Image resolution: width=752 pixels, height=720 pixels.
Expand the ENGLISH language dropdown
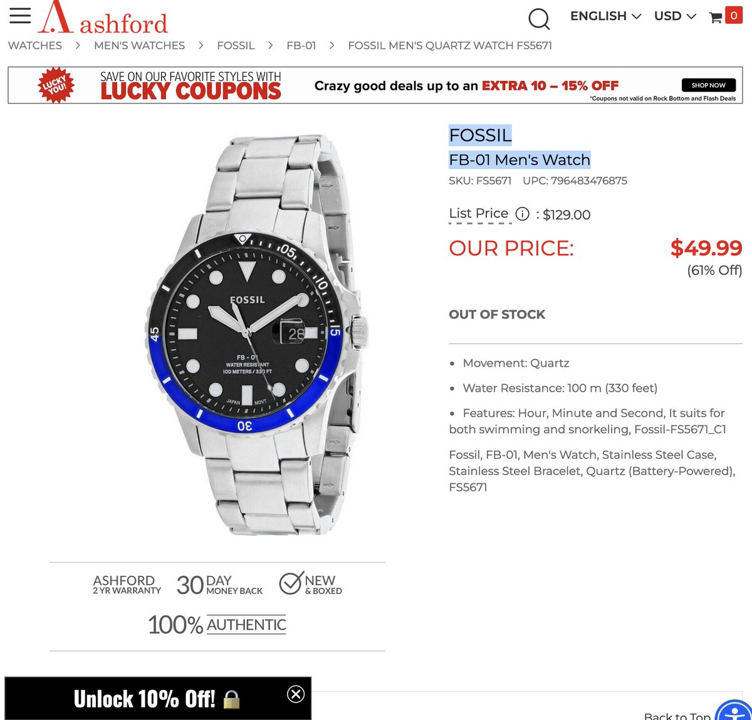(605, 16)
